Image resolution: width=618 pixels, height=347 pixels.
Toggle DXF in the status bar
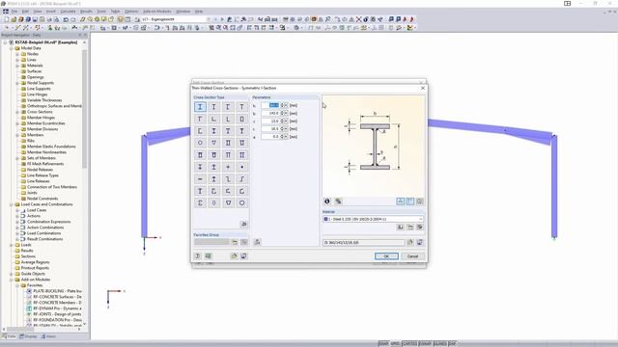(x=452, y=344)
